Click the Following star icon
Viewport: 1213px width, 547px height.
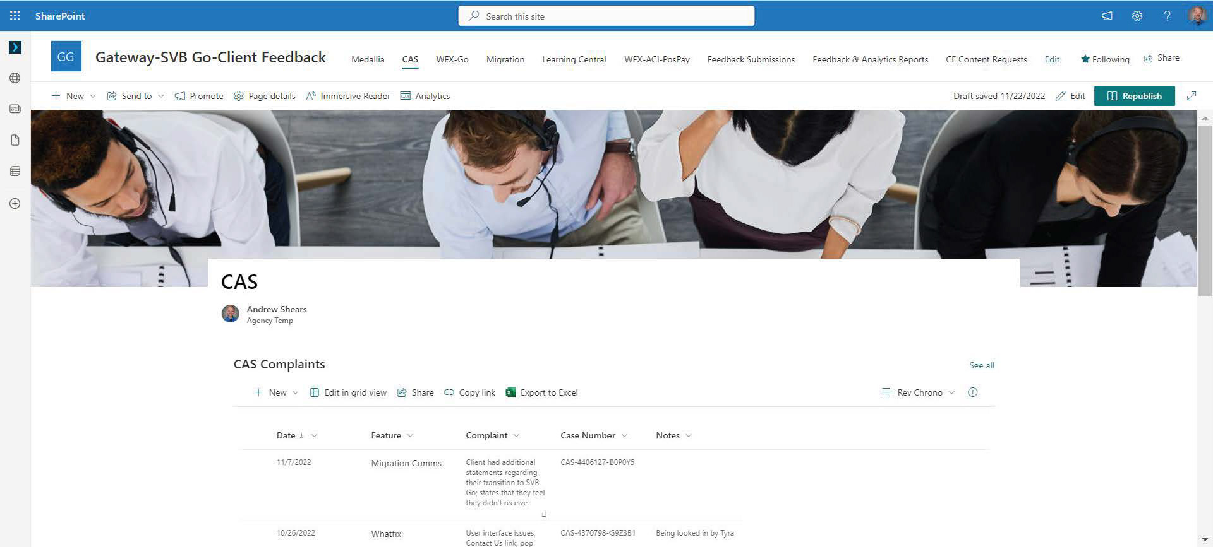(x=1085, y=59)
